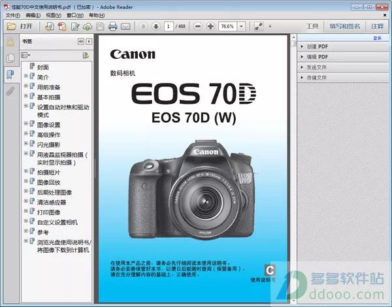Open the bookmarks panel icon in left sidebar
Viewport: 392px width, 307px height.
(x=10, y=74)
